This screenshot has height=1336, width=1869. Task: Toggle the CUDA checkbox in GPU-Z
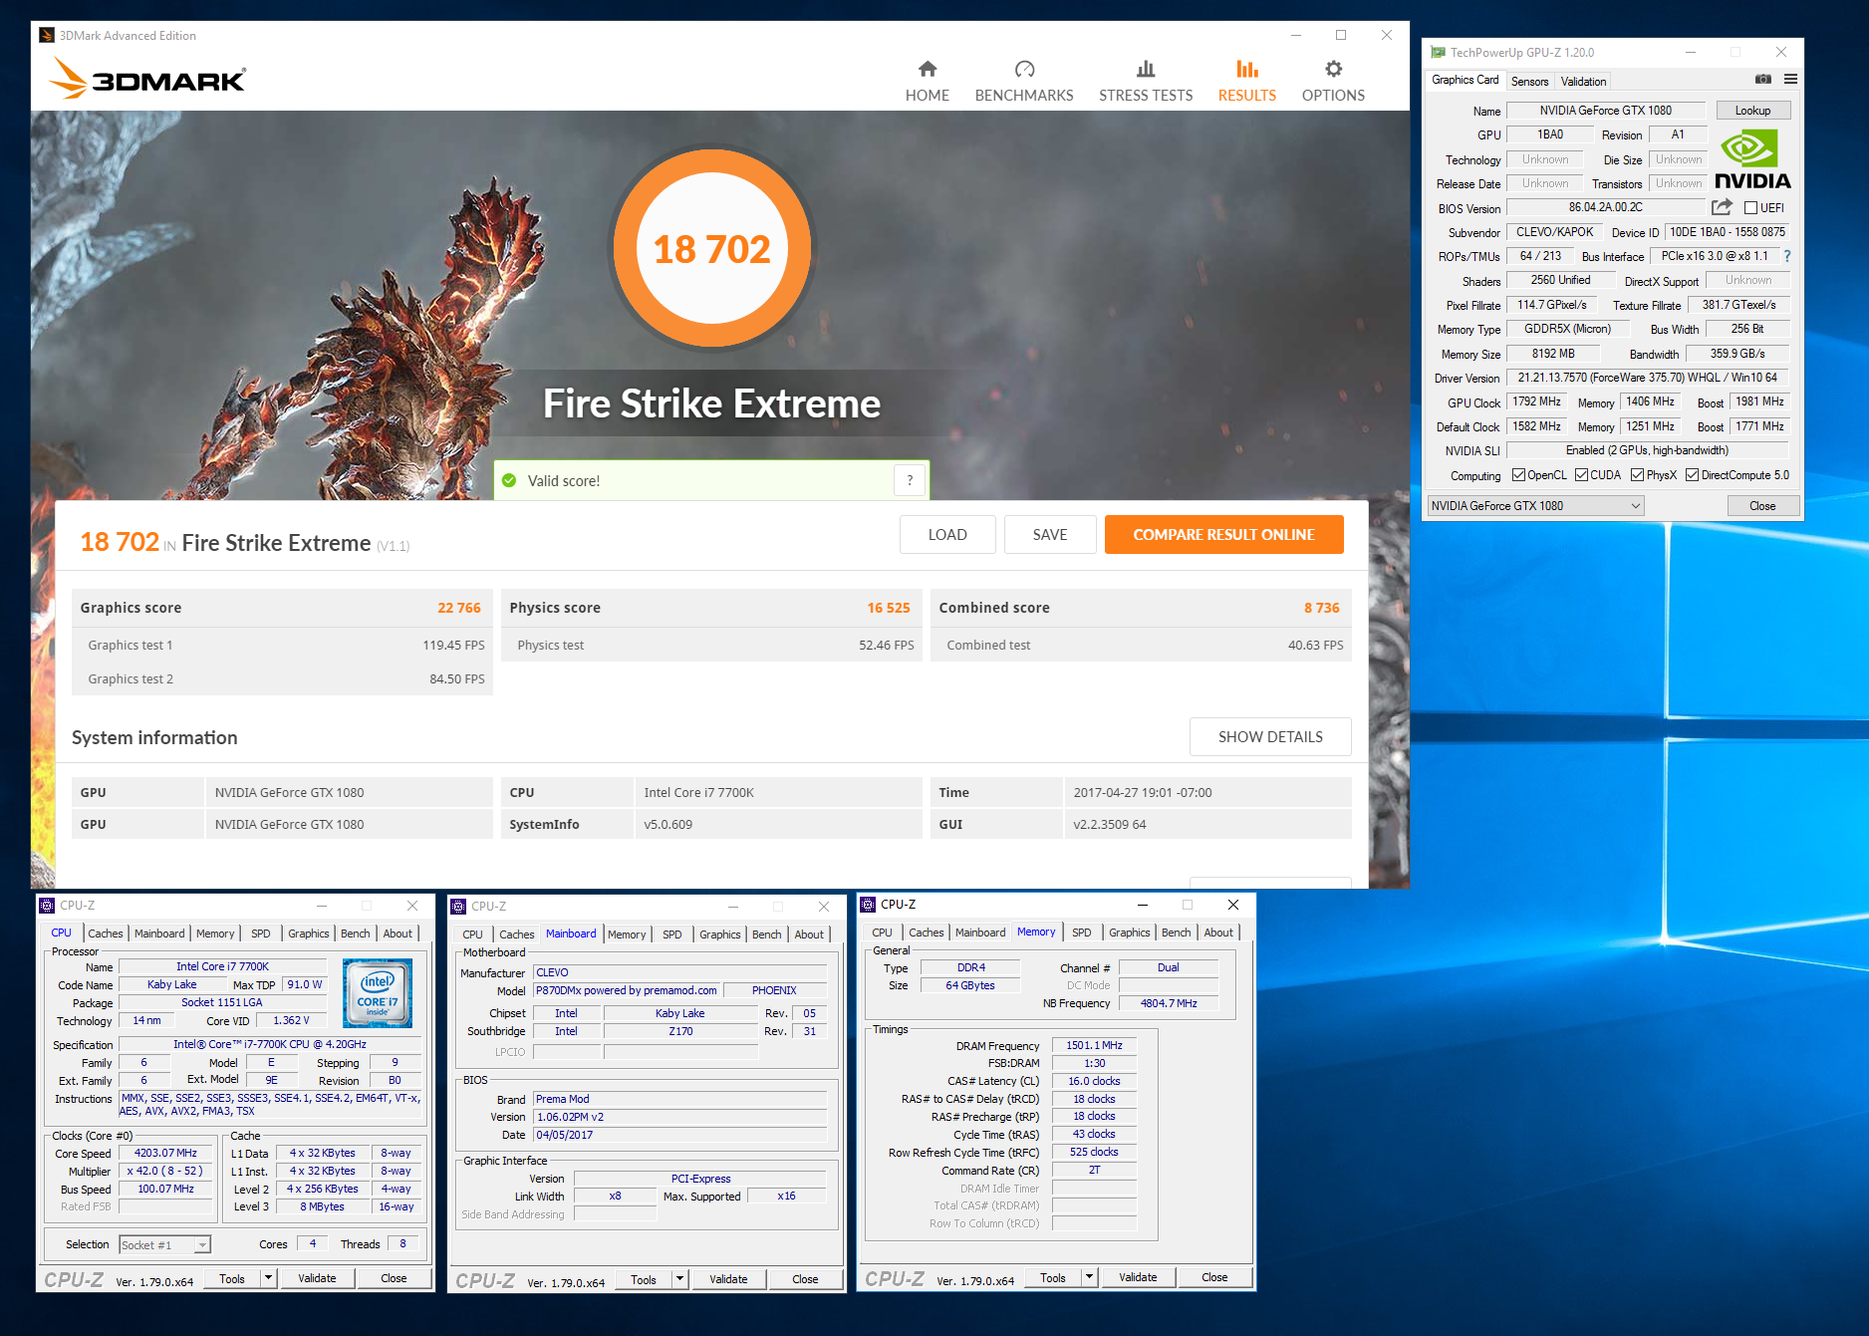pyautogui.click(x=1581, y=475)
